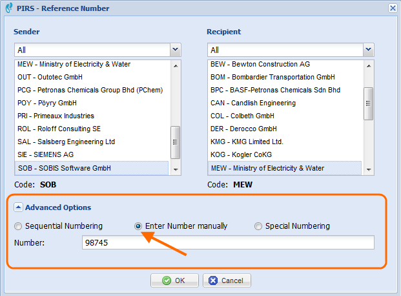Image resolution: width=401 pixels, height=296 pixels.
Task: Click the PIRS logo icon in title bar
Action: tap(9, 8)
